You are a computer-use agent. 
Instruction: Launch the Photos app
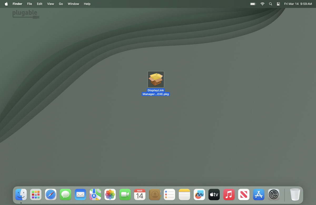(110, 194)
